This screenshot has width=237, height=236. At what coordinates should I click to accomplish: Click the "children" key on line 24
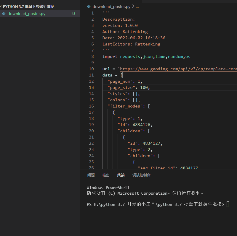click(x=140, y=156)
